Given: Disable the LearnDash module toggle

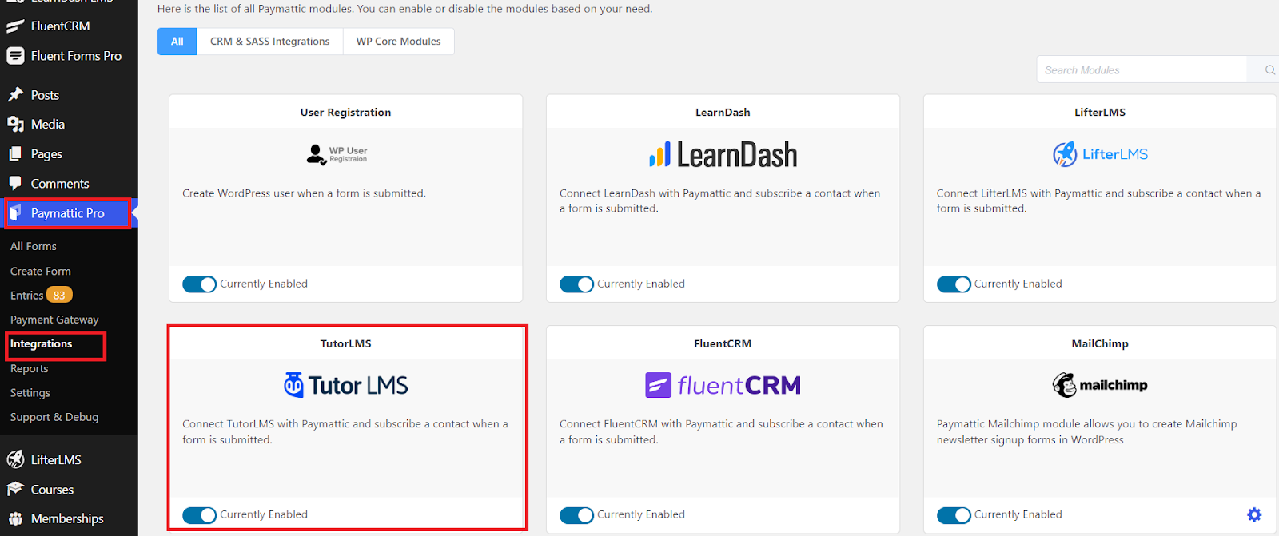Looking at the screenshot, I should coord(576,284).
